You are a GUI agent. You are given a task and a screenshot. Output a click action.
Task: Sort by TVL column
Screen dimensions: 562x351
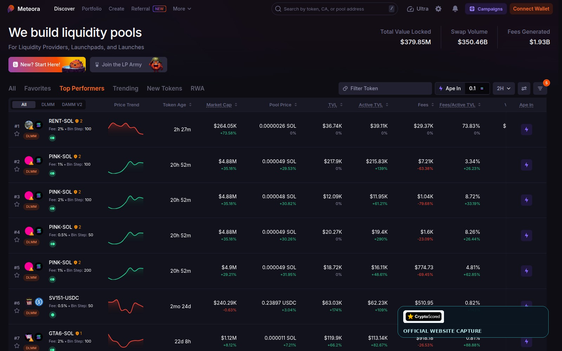335,105
